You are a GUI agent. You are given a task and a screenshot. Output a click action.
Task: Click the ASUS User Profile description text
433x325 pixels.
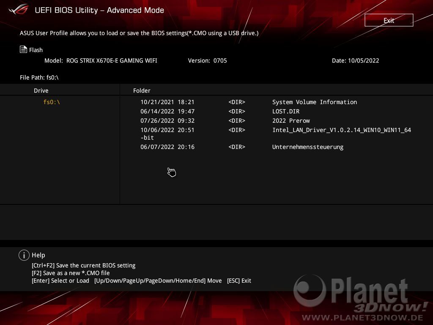pos(139,33)
